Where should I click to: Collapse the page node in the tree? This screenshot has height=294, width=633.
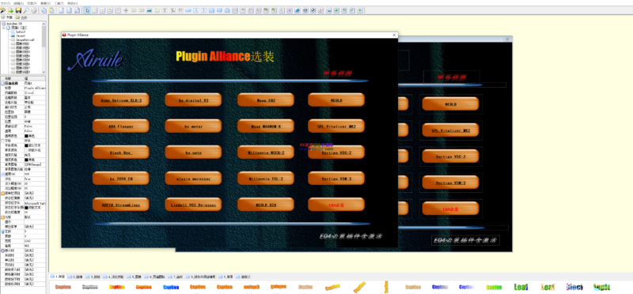4,28
